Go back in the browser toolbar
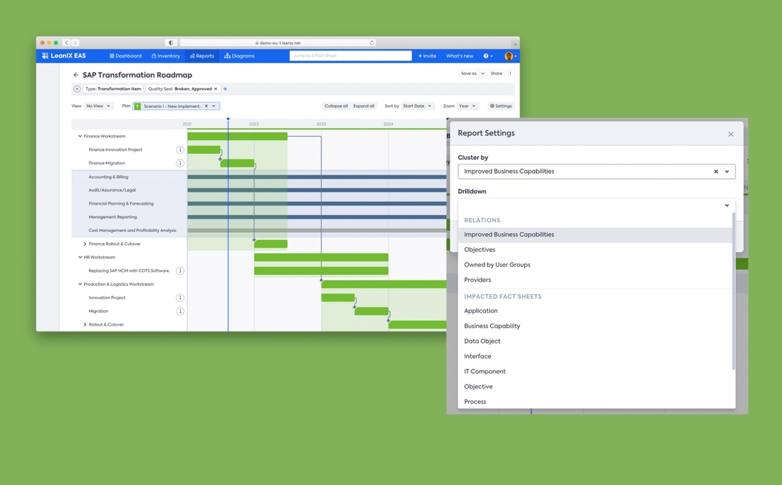Viewport: 782px width, 485px height. pyautogui.click(x=67, y=43)
